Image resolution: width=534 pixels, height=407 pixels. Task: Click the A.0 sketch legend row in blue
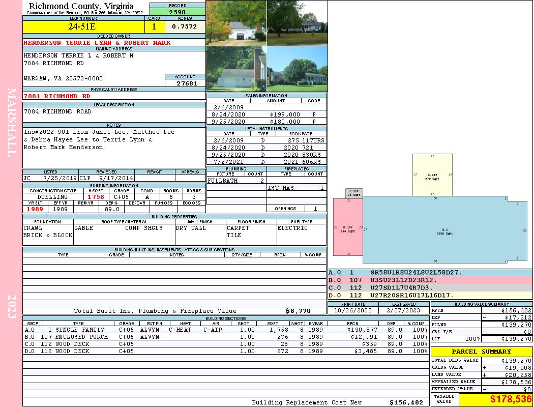pos(430,273)
